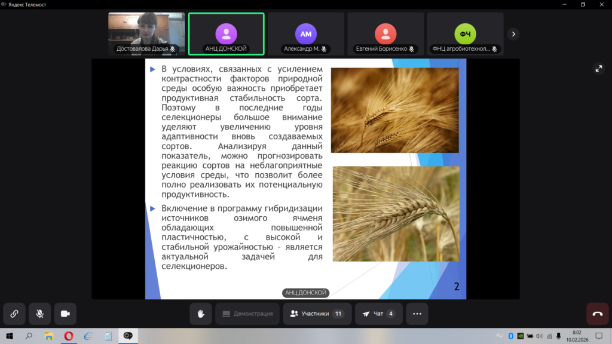
Task: Select Достовалова Дарья video tile
Action: coord(146,34)
